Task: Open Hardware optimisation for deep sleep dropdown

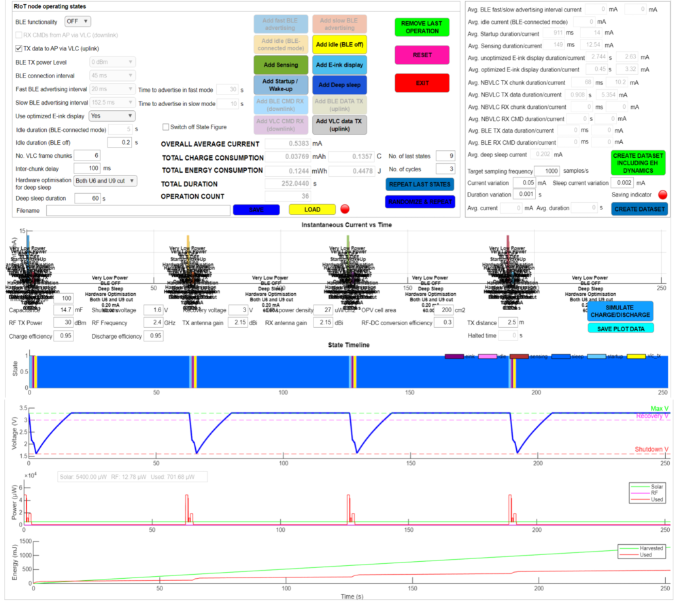Action: pyautogui.click(x=105, y=180)
